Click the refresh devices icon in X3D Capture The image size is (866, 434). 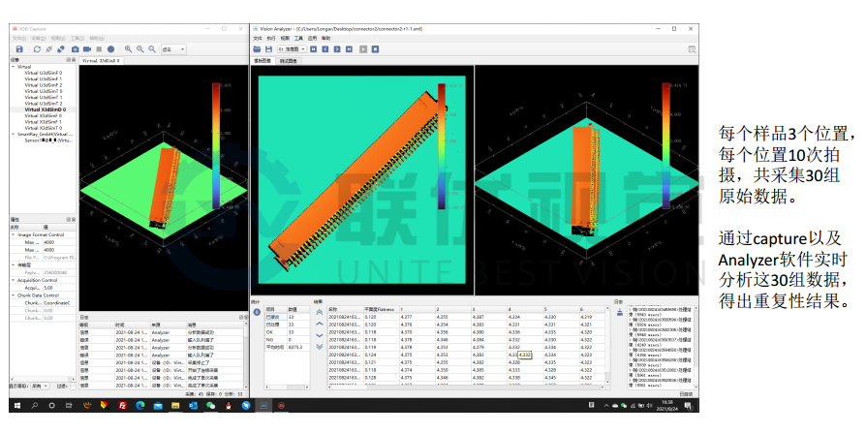(x=36, y=48)
